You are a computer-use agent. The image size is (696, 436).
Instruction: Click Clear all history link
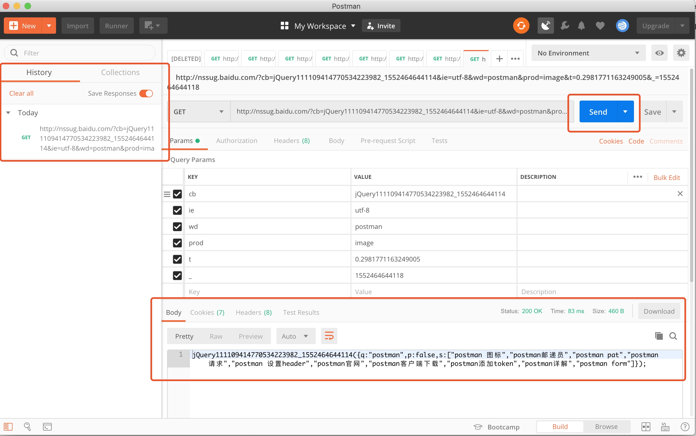[21, 94]
